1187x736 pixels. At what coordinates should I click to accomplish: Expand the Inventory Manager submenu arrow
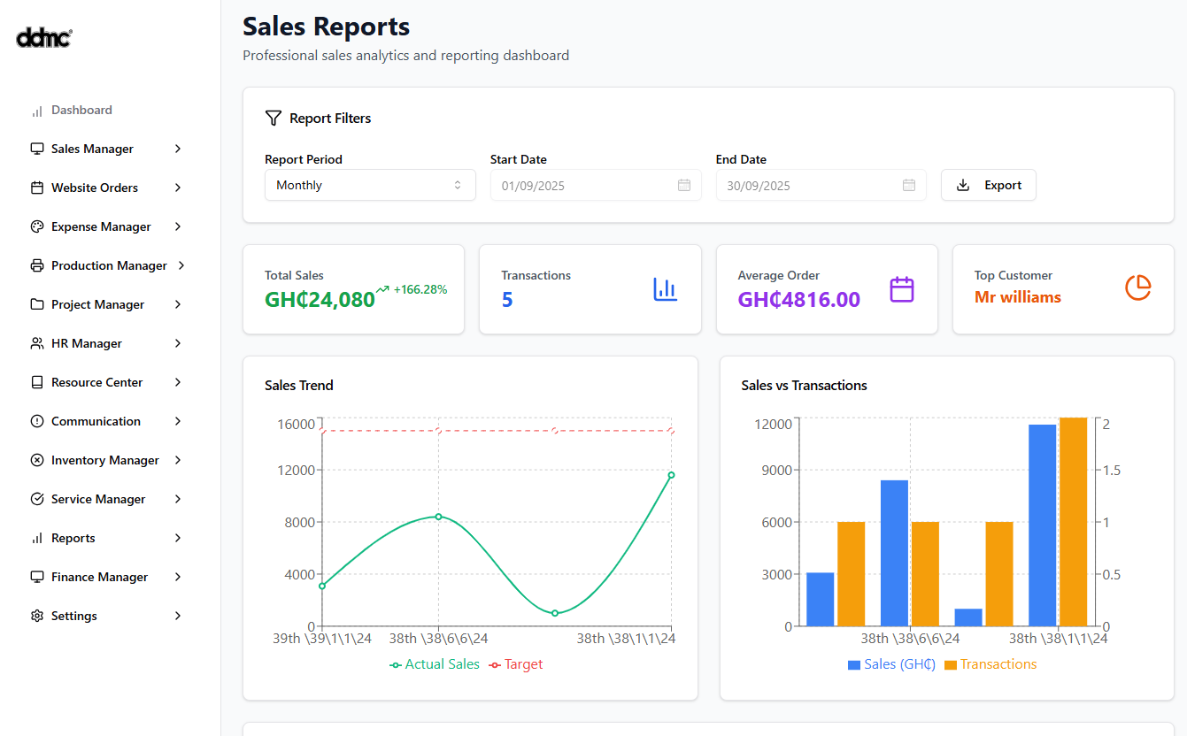point(178,460)
